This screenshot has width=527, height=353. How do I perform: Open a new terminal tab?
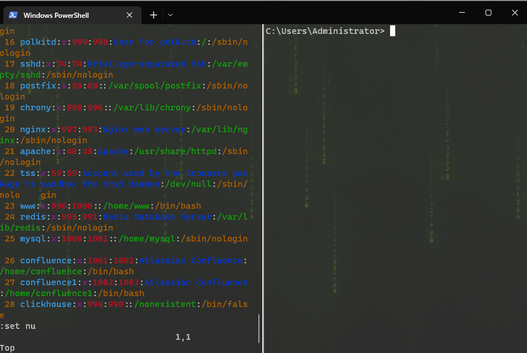coord(154,15)
